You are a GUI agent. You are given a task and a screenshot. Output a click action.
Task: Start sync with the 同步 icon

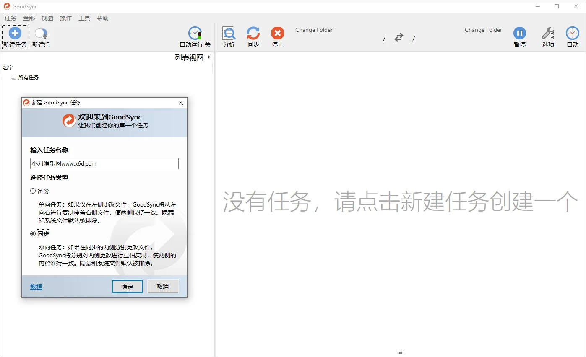[253, 36]
